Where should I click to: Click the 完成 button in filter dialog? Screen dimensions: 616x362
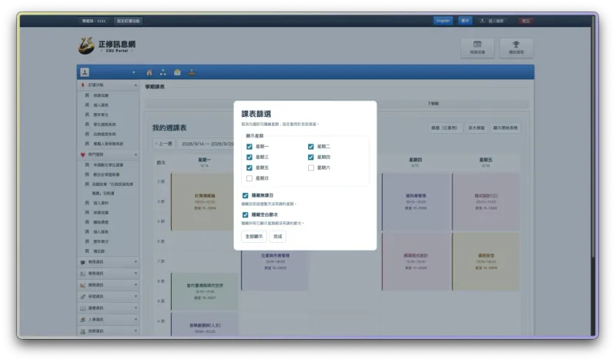(278, 237)
